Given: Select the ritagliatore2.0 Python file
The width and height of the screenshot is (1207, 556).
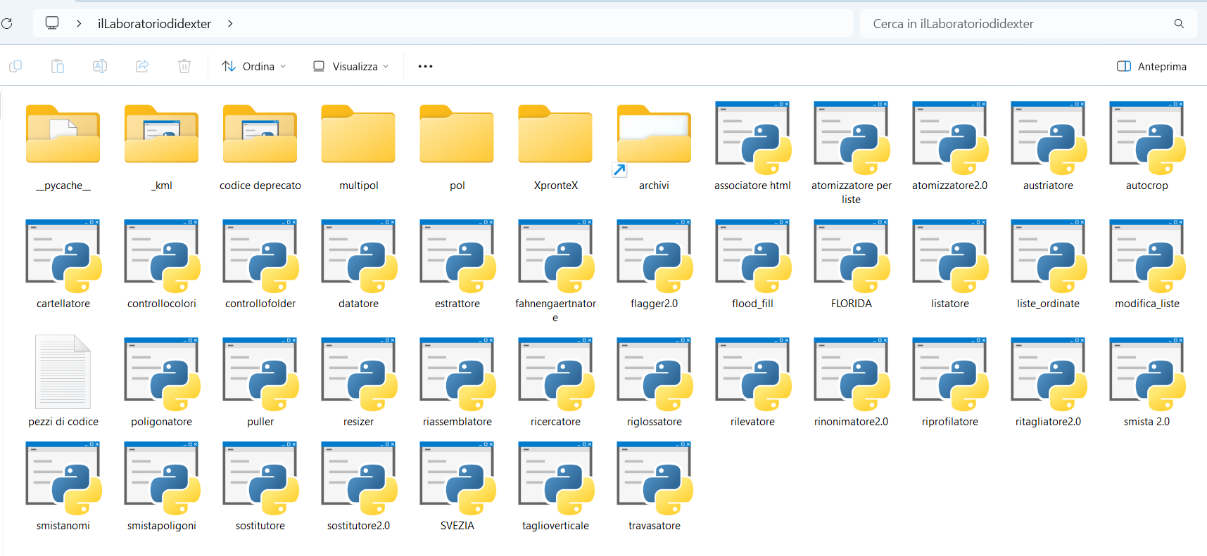Looking at the screenshot, I should (x=1049, y=384).
